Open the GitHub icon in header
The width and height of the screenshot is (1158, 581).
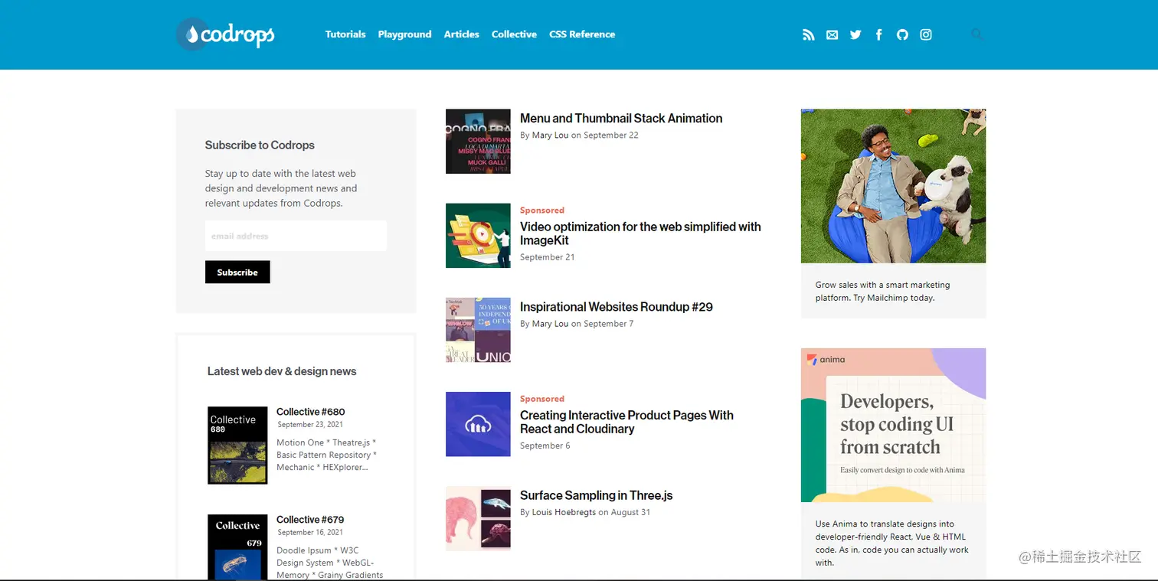(x=902, y=34)
